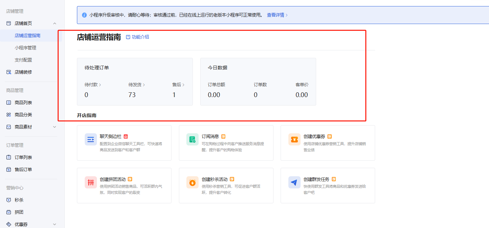Click the 订单数 label

coord(260,85)
